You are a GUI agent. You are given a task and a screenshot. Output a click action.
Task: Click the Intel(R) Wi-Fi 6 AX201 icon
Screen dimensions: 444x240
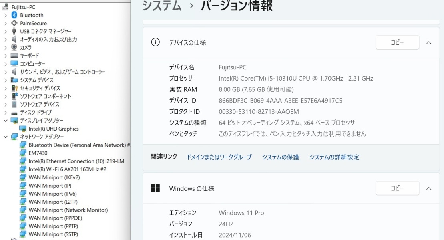click(x=23, y=169)
